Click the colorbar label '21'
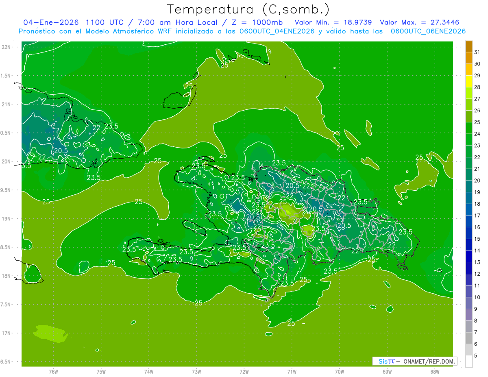The image size is (488, 377). point(477,169)
